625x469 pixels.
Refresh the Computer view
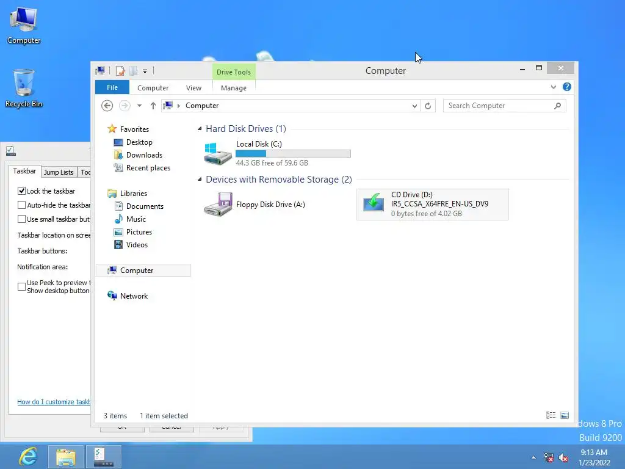pos(428,106)
